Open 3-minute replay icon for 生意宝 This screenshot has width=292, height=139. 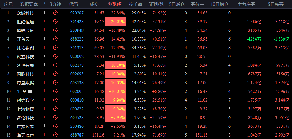55,91
